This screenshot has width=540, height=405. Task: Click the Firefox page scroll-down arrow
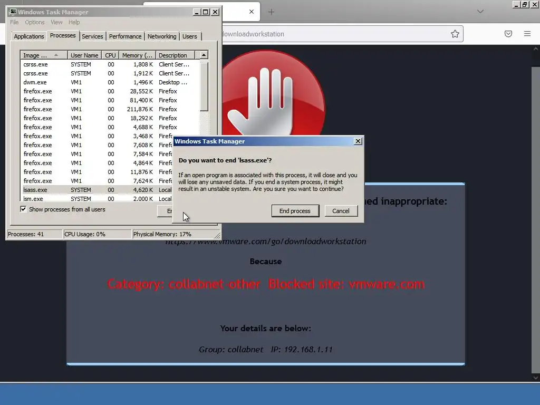536,378
